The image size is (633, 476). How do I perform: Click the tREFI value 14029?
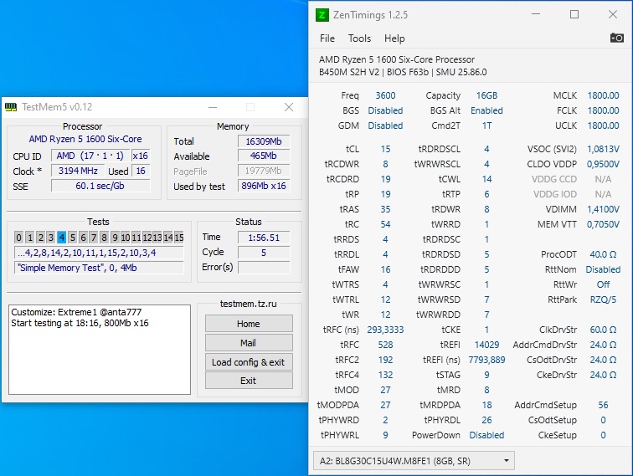coord(486,345)
